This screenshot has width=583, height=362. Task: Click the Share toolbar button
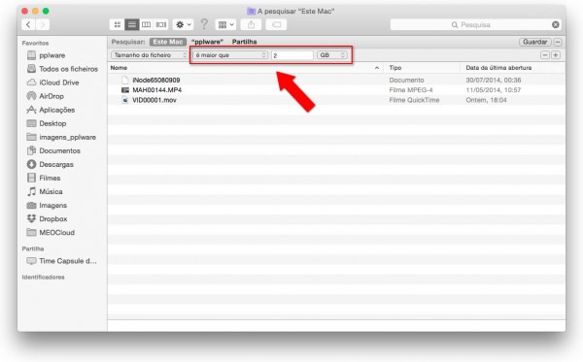point(251,25)
